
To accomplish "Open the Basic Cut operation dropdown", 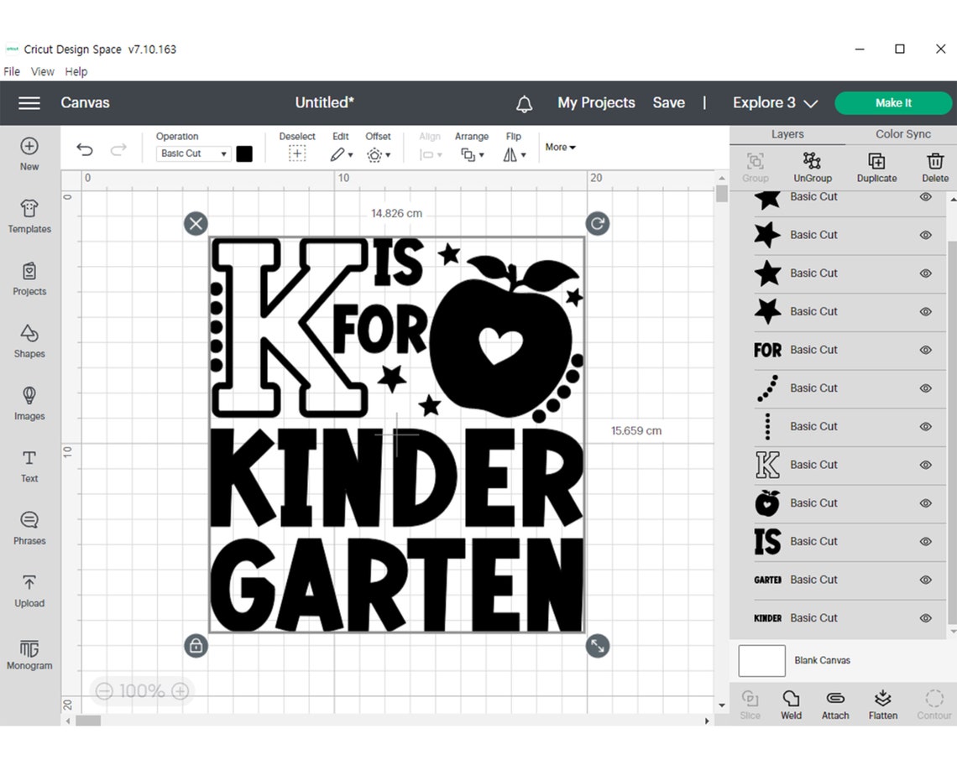I will pos(193,154).
